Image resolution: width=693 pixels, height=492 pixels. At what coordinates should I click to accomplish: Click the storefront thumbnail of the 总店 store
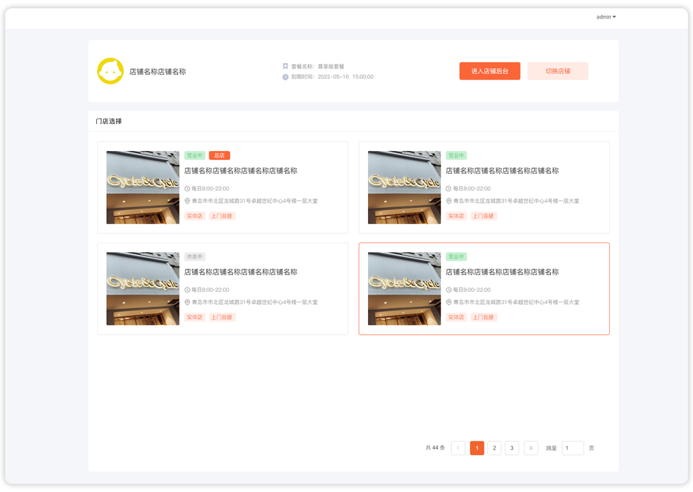[143, 188]
